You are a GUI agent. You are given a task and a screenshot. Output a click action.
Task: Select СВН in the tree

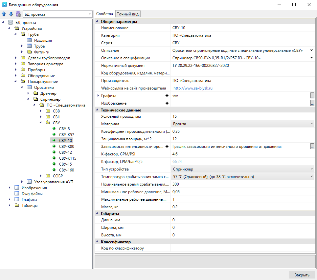[57, 117]
